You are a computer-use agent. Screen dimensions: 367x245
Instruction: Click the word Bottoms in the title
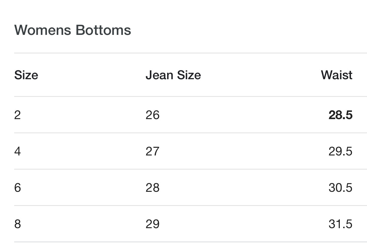tap(103, 30)
